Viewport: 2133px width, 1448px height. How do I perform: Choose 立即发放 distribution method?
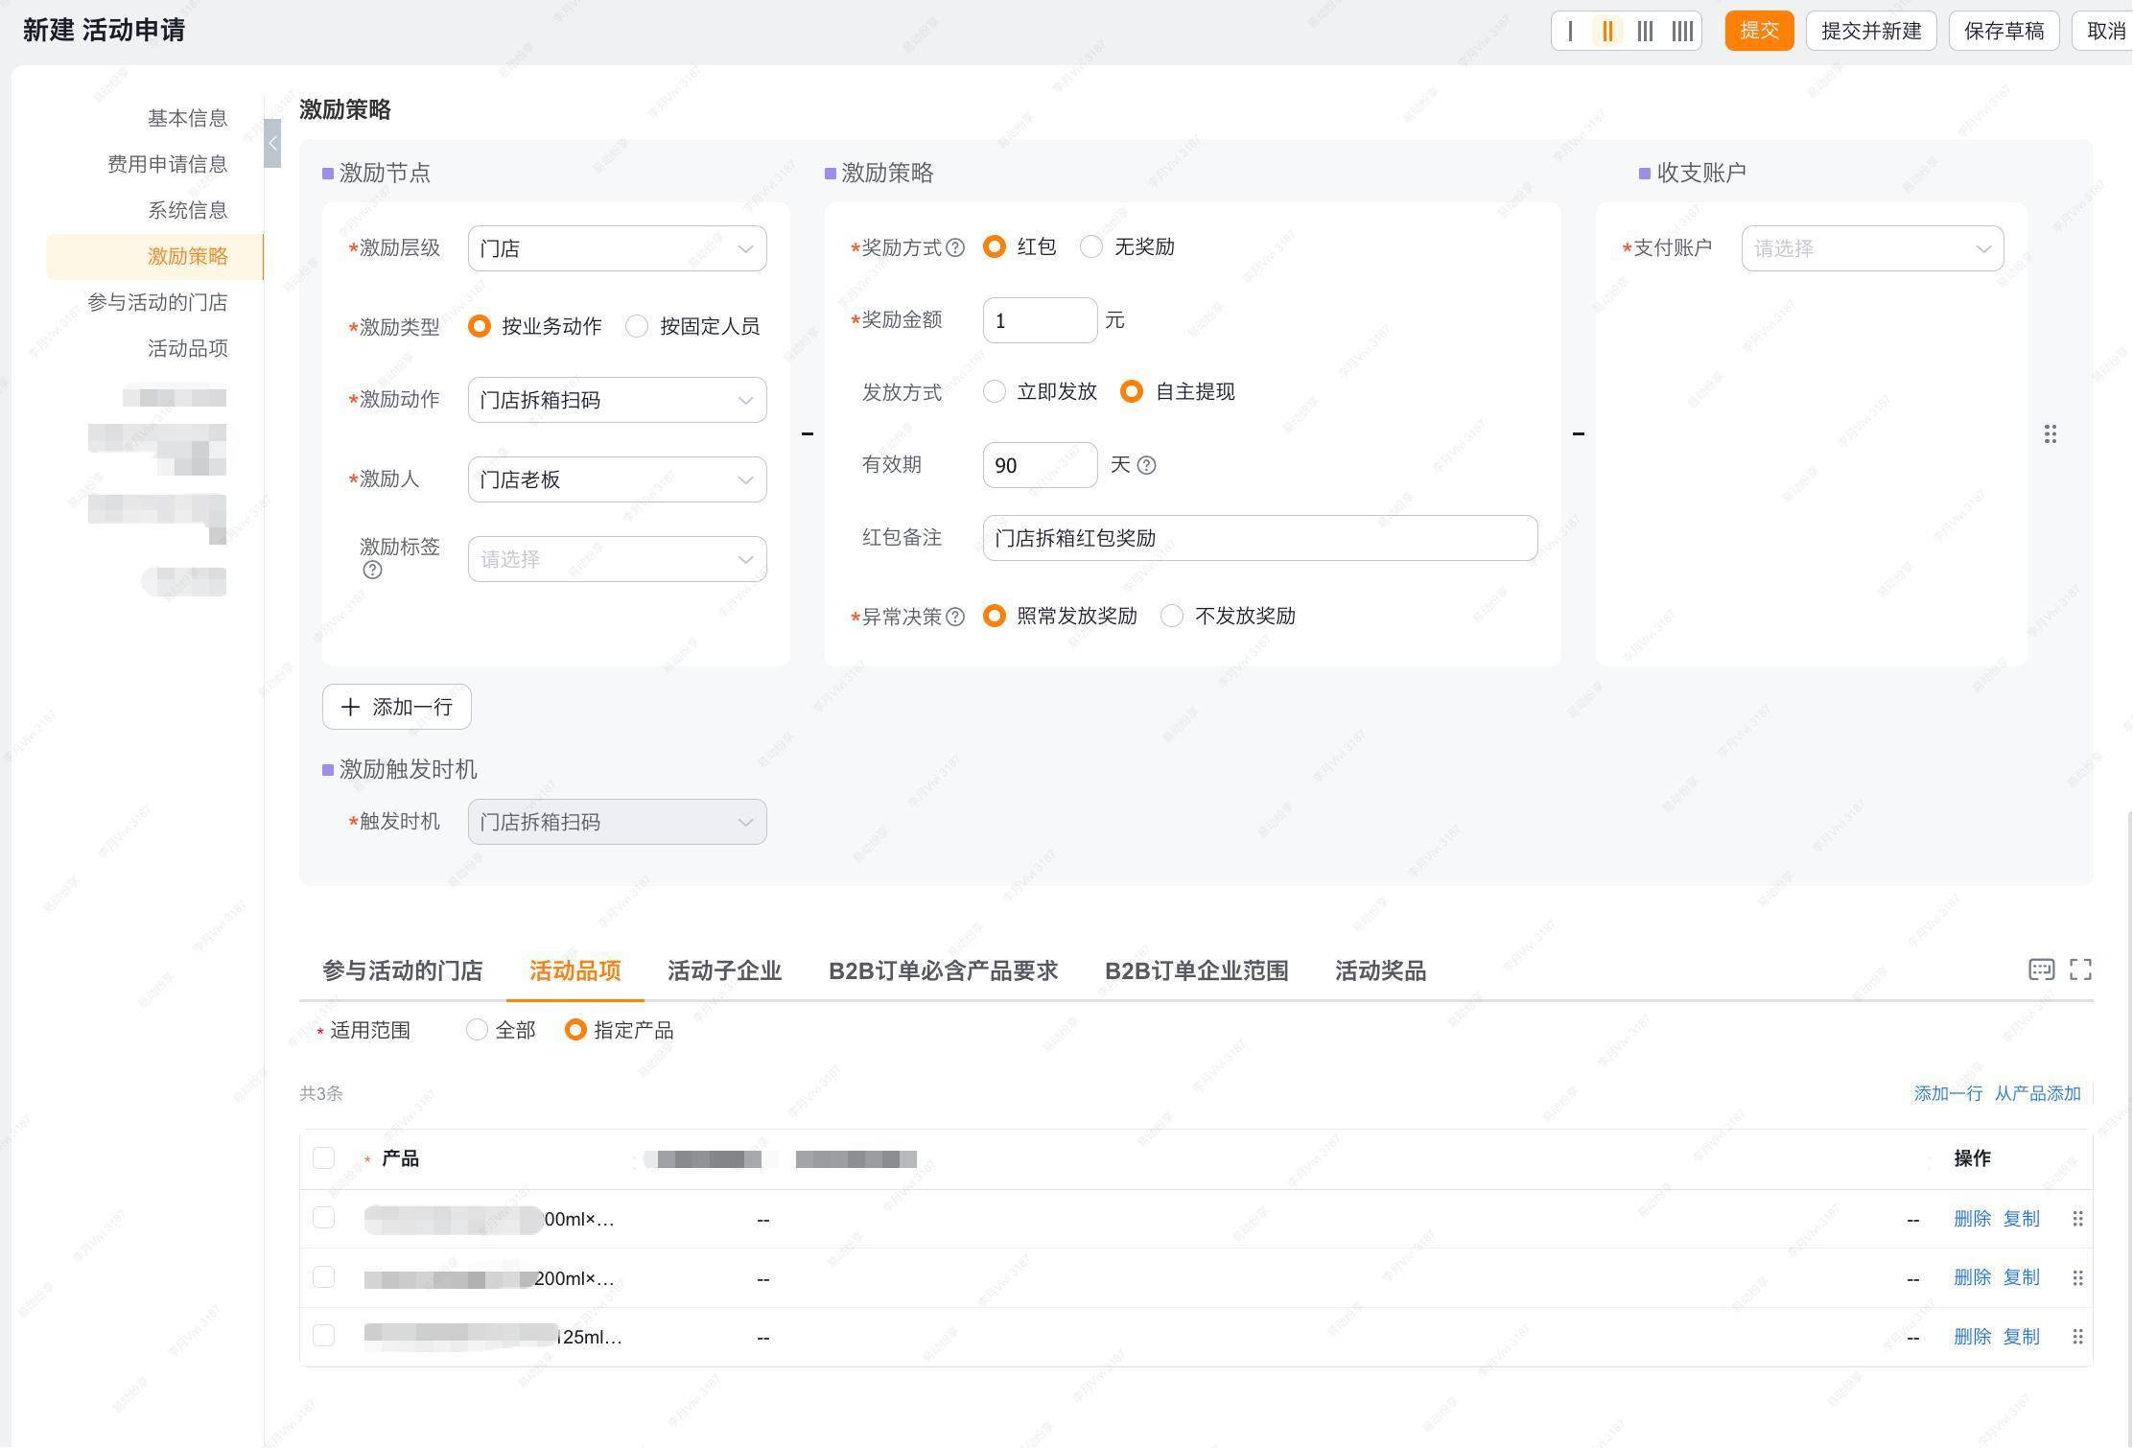pyautogui.click(x=995, y=391)
